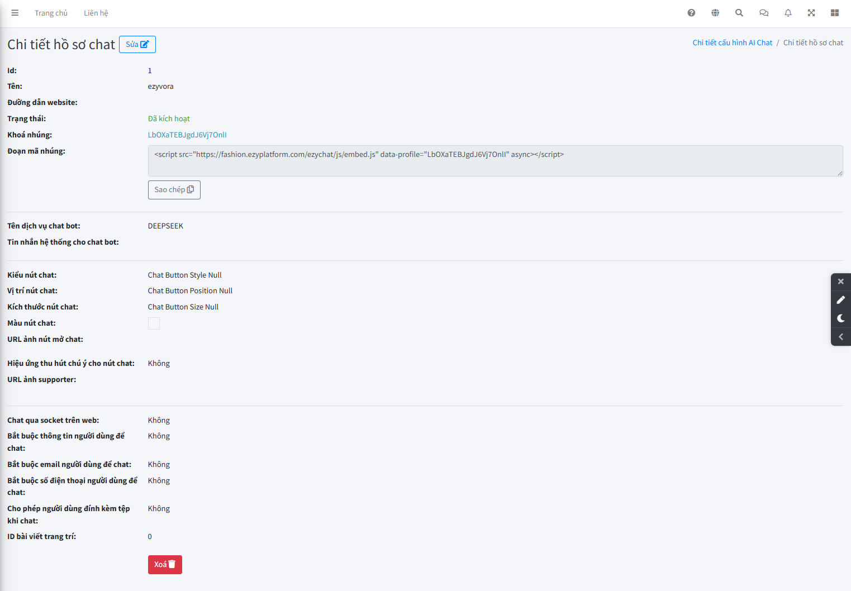Click Không value for Bắt buộc email người dùng

pyautogui.click(x=159, y=464)
